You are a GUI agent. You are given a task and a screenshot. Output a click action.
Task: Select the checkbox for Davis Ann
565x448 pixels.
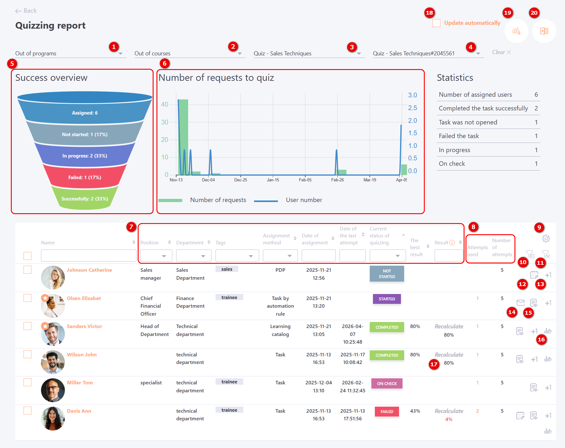tap(28, 410)
